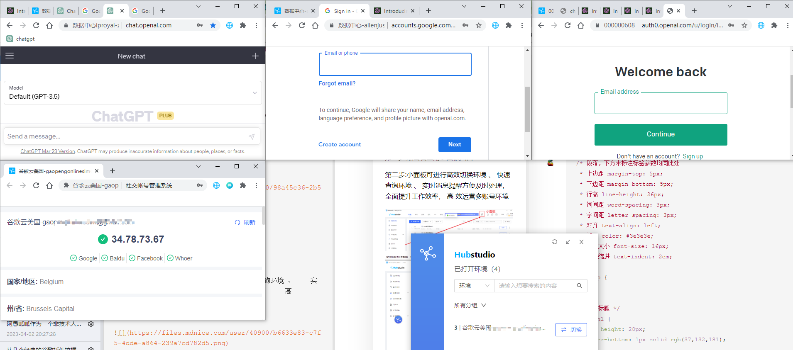Click the Sign up link
The width and height of the screenshot is (793, 350).
tap(693, 156)
